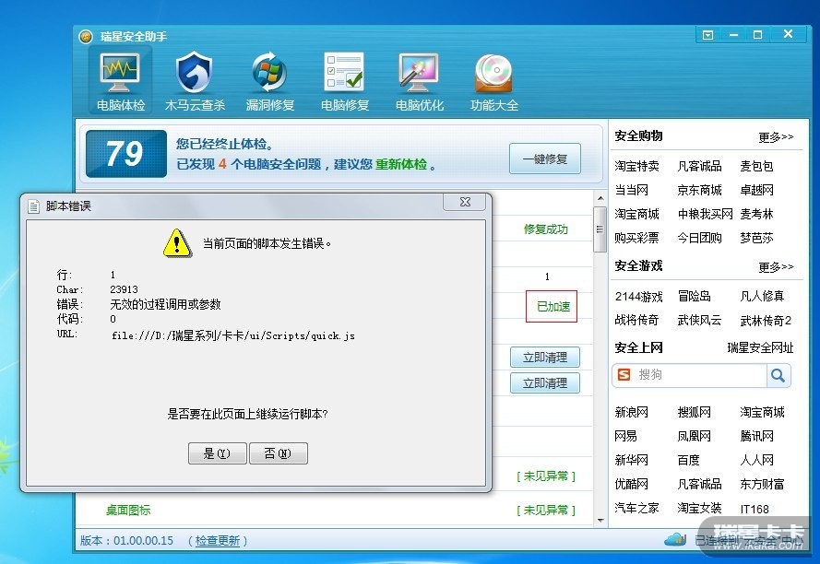Click 检查更新 link
The image size is (820, 564).
(x=218, y=540)
